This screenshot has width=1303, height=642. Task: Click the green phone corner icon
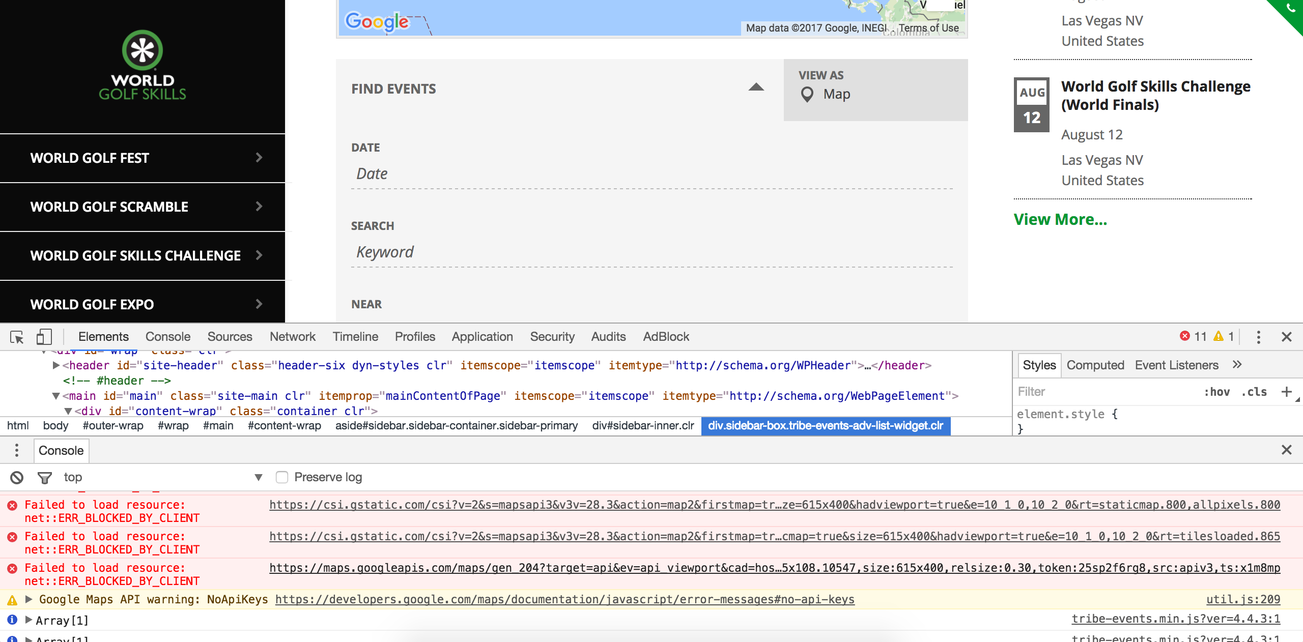pyautogui.click(x=1290, y=9)
